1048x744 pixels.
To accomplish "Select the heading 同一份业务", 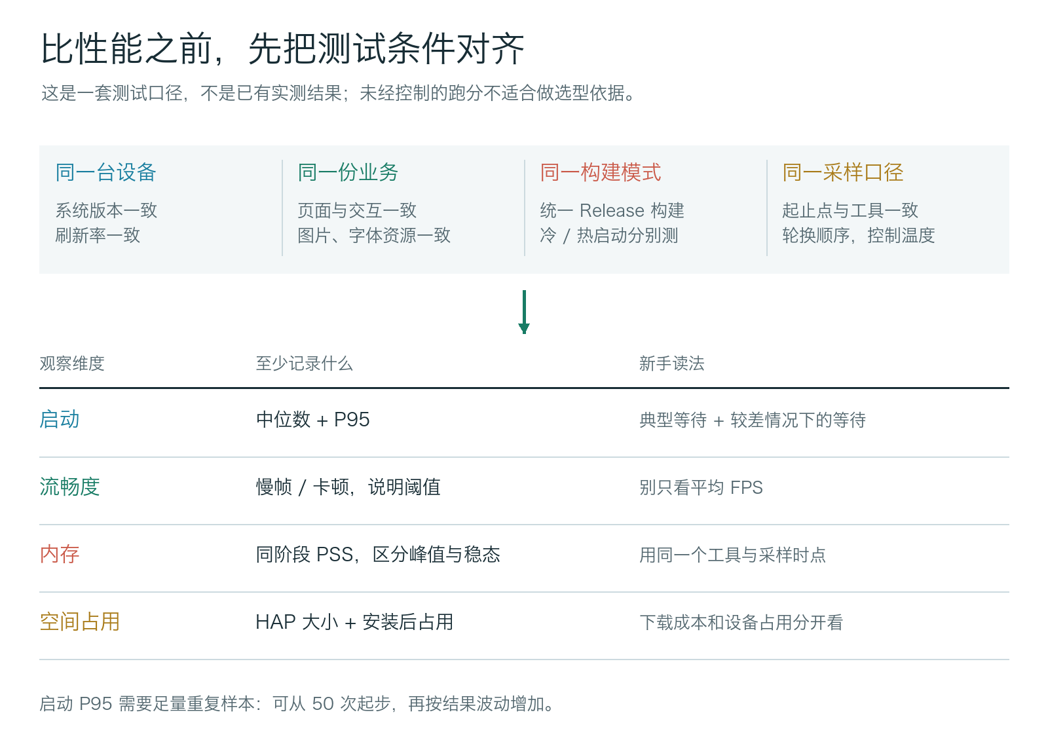I will pos(348,172).
